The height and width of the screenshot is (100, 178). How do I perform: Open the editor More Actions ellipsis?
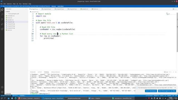coord(176,9)
